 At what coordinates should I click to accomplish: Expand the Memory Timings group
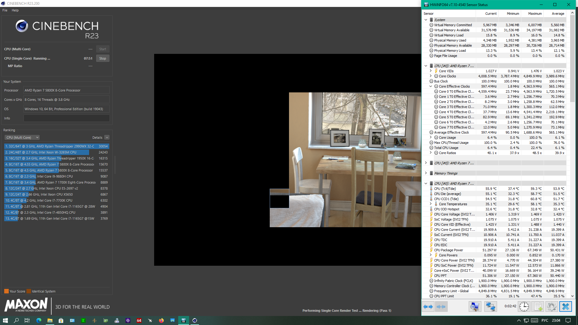point(426,173)
